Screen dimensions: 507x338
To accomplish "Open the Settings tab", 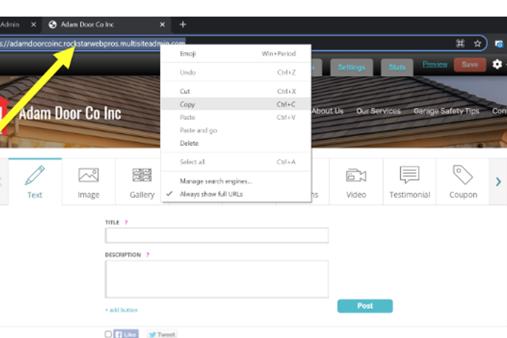I will (x=352, y=67).
